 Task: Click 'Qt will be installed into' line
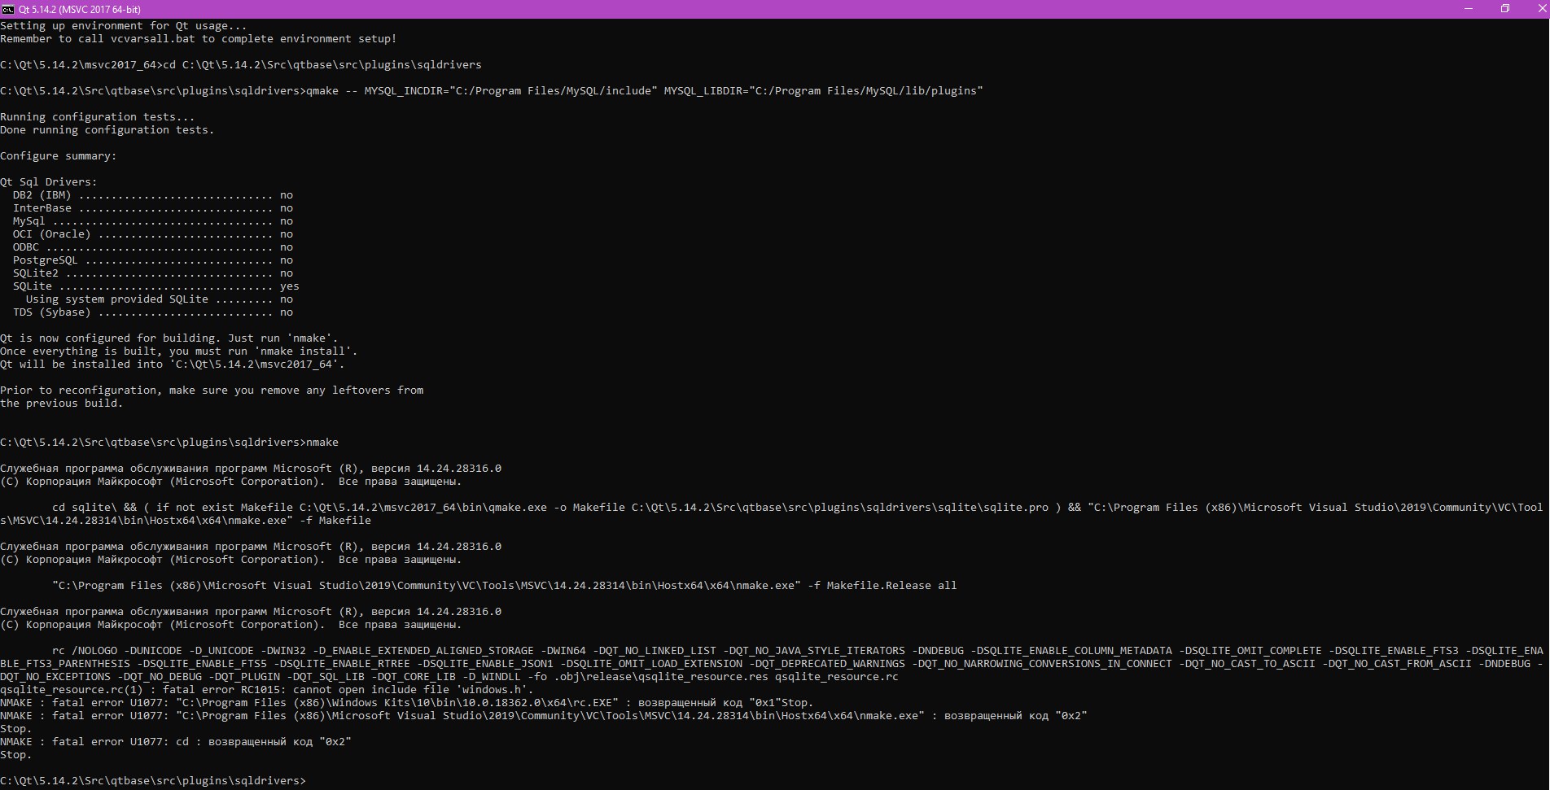tap(173, 364)
